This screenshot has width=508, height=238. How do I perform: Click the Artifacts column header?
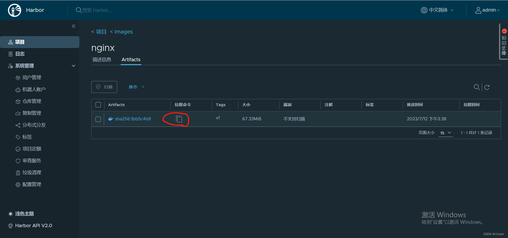[116, 105]
